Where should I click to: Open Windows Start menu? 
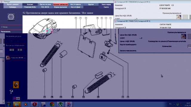click(x=9, y=104)
